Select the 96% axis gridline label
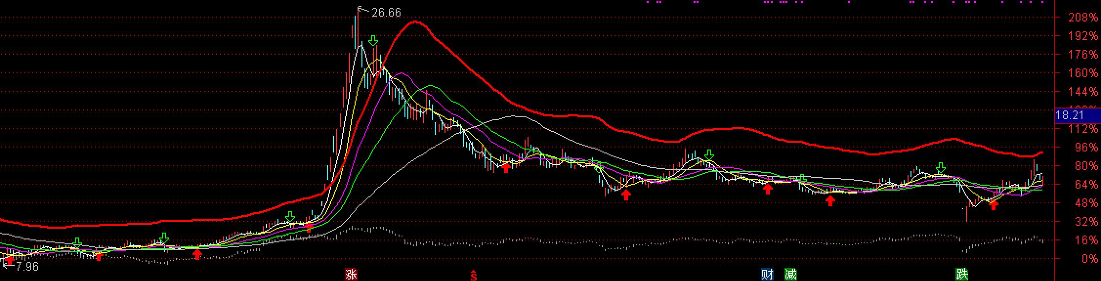This screenshot has height=281, width=1101. (x=1081, y=148)
